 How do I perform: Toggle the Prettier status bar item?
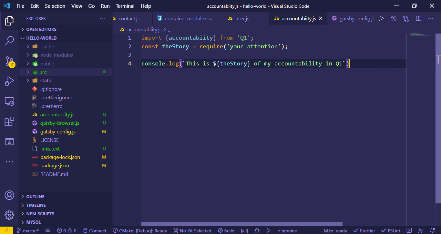point(364,231)
